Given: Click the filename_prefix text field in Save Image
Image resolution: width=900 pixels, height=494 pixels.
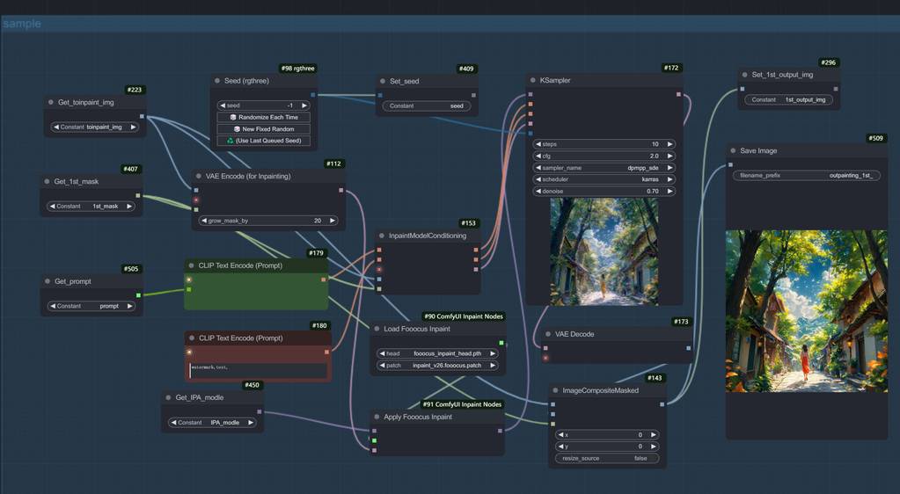Looking at the screenshot, I should 806,176.
